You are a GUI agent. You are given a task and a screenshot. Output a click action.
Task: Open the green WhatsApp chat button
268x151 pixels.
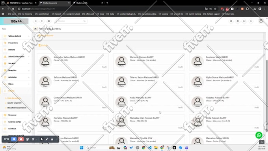point(259,135)
